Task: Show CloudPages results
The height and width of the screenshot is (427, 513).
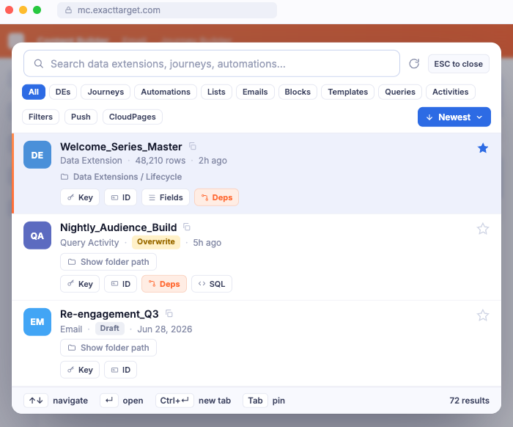Action: pos(132,117)
